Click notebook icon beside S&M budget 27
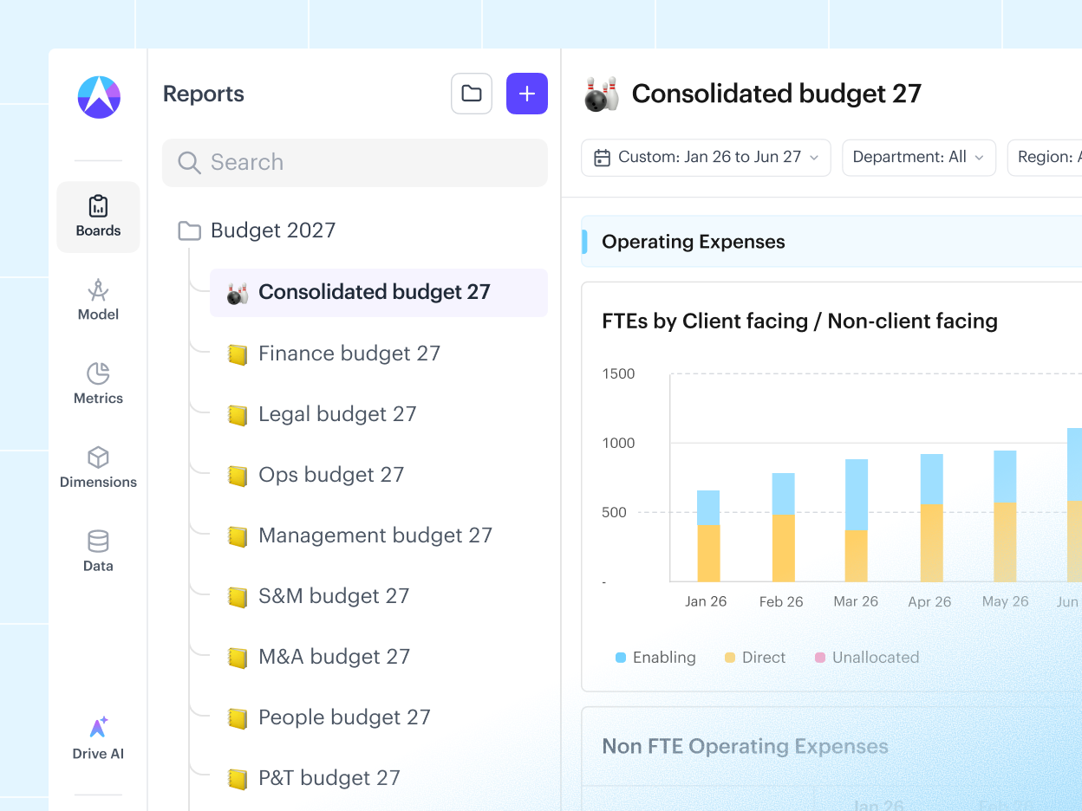The image size is (1082, 811). (x=238, y=597)
